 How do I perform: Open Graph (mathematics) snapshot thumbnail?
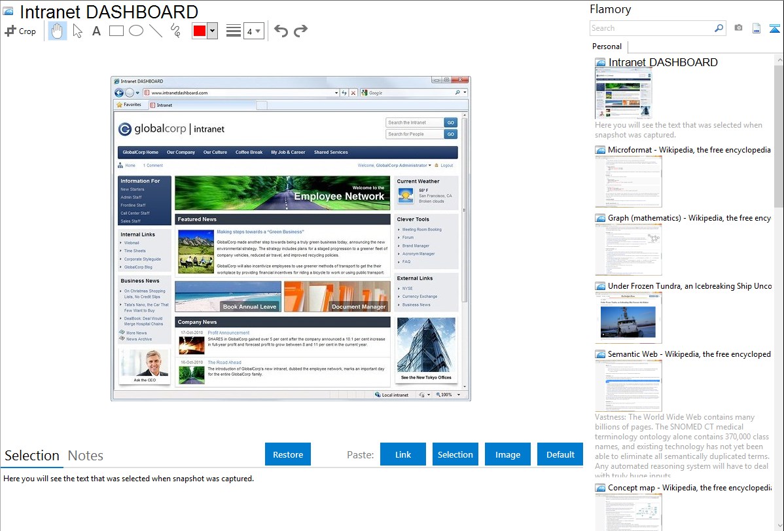point(628,249)
